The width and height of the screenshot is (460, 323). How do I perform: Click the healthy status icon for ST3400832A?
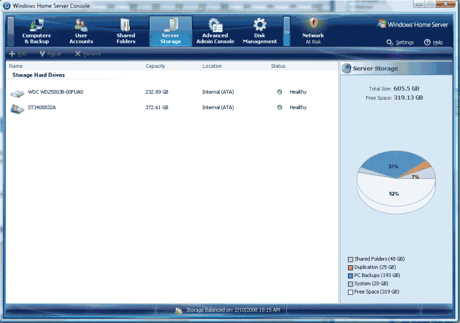(280, 107)
